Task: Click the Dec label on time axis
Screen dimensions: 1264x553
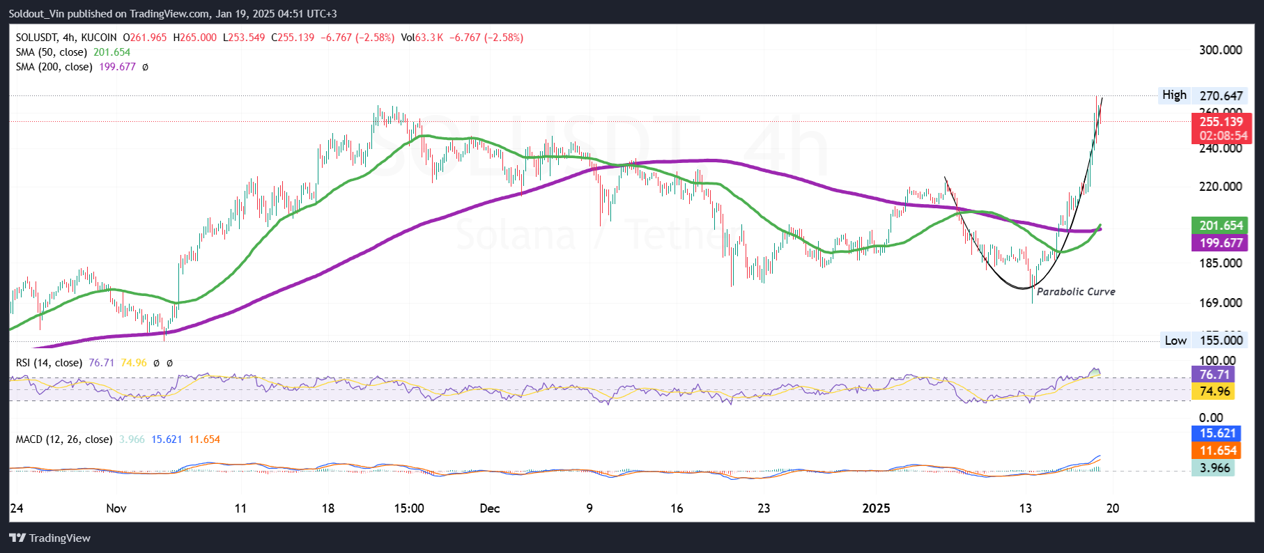Action: click(x=490, y=508)
